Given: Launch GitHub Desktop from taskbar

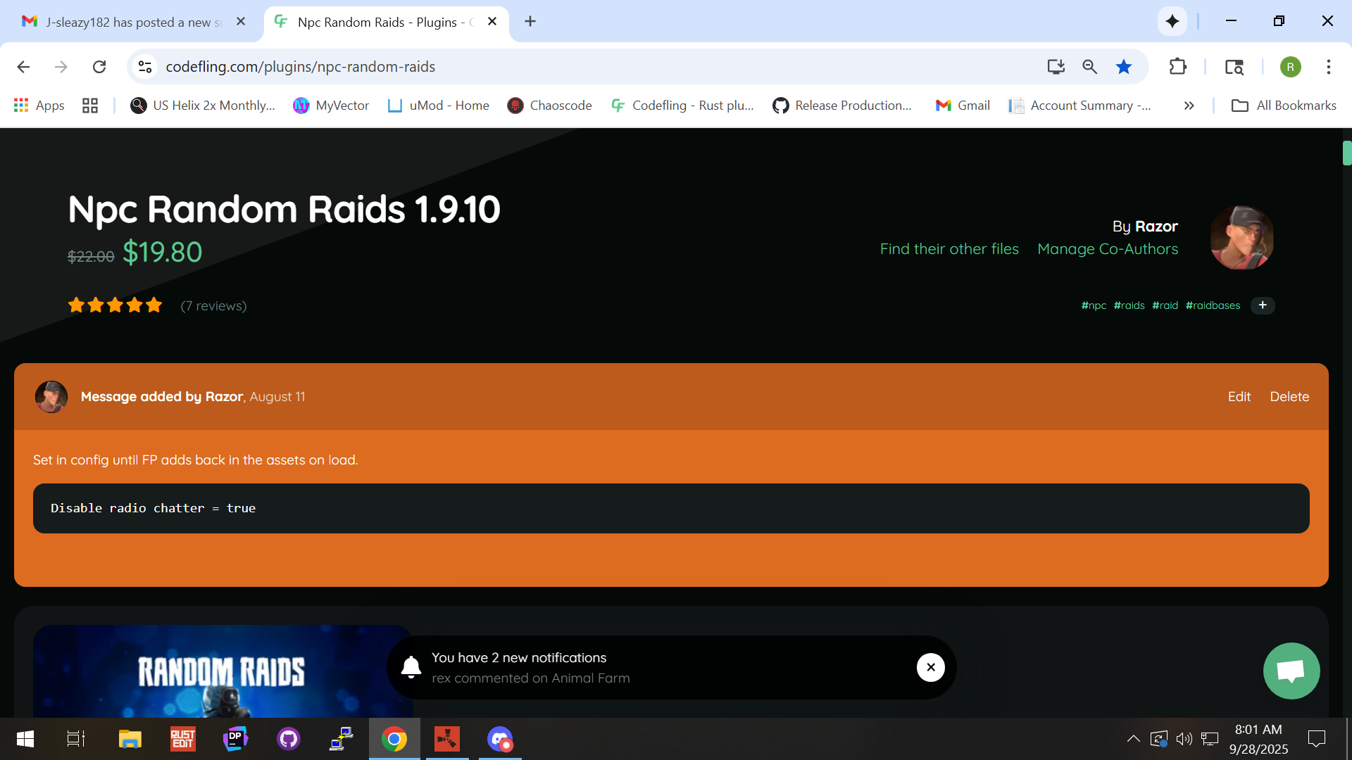Looking at the screenshot, I should (289, 739).
